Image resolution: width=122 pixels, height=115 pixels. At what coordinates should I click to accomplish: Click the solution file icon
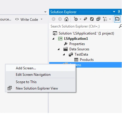pyautogui.click(x=55, y=33)
